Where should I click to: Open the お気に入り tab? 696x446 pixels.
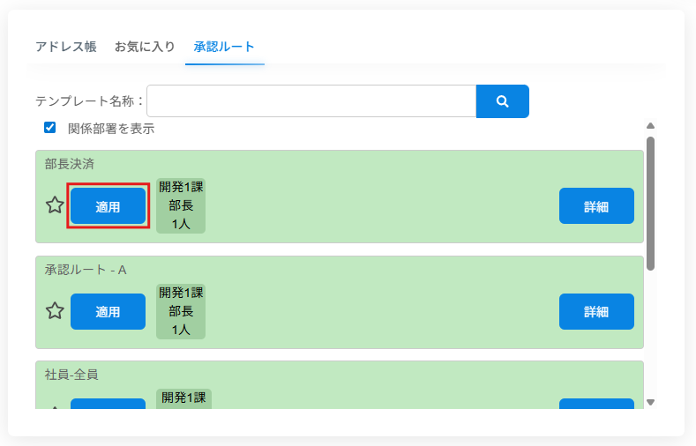145,47
